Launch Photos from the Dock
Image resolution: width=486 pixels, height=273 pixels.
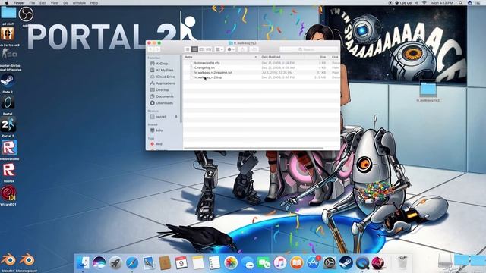(231, 263)
